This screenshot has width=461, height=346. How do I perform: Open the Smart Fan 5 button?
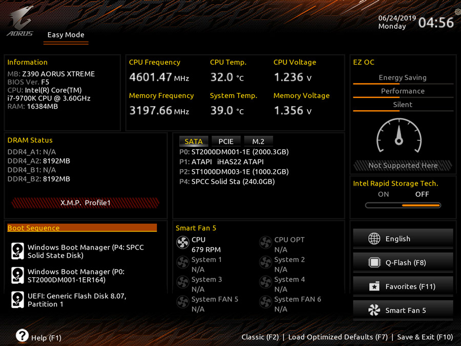403,310
